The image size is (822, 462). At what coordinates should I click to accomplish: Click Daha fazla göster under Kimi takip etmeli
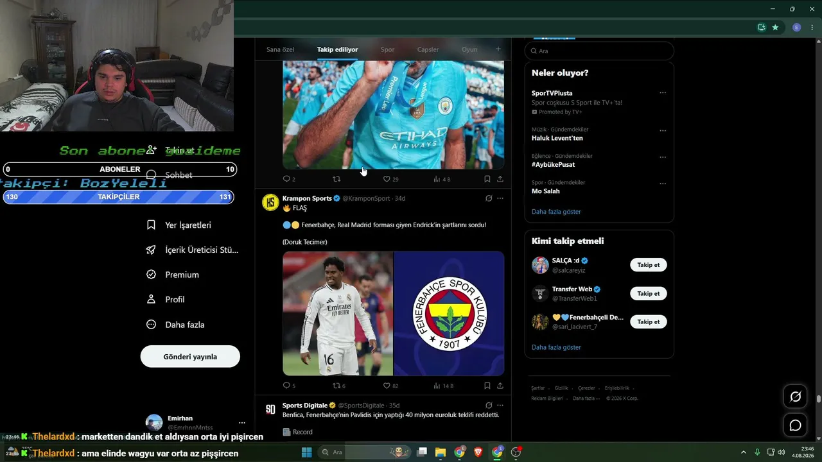click(x=556, y=347)
